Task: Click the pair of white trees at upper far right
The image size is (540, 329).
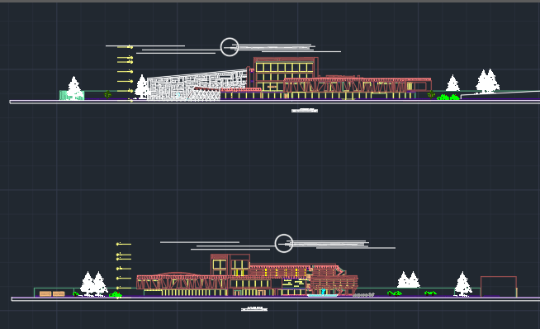Action: [487, 81]
